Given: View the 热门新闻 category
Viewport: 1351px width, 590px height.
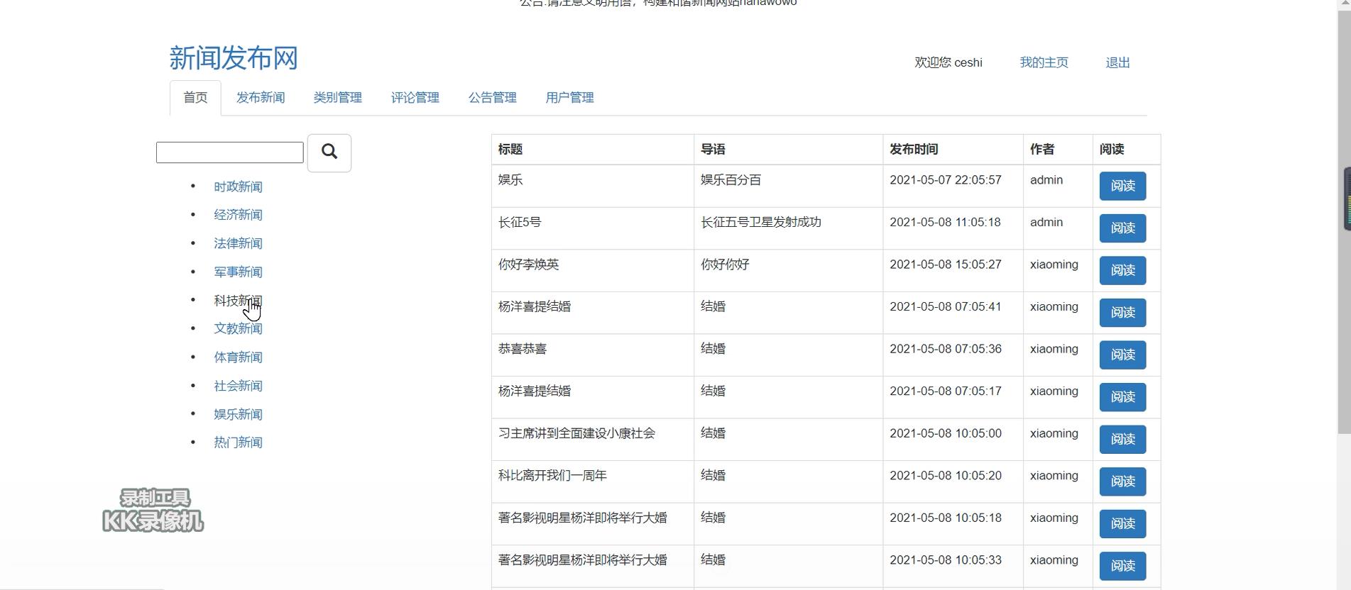Looking at the screenshot, I should point(238,442).
